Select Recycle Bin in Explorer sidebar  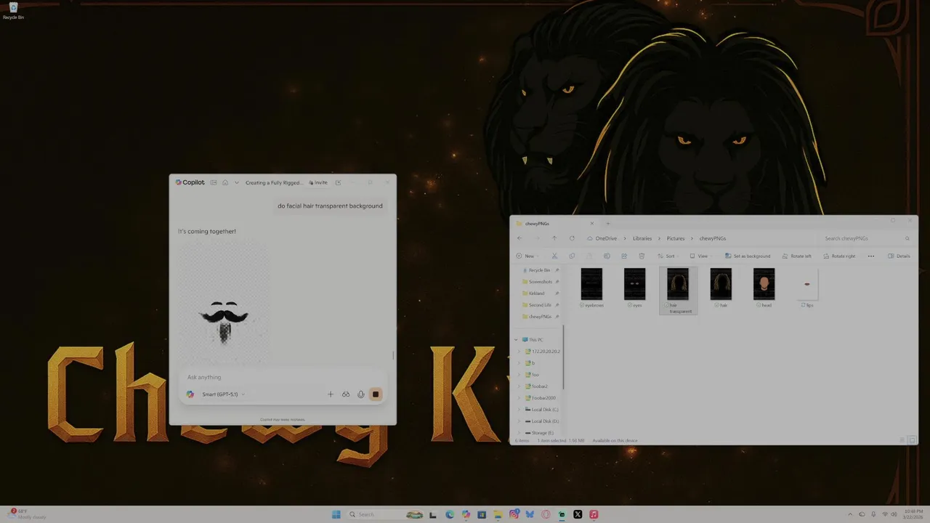(538, 270)
